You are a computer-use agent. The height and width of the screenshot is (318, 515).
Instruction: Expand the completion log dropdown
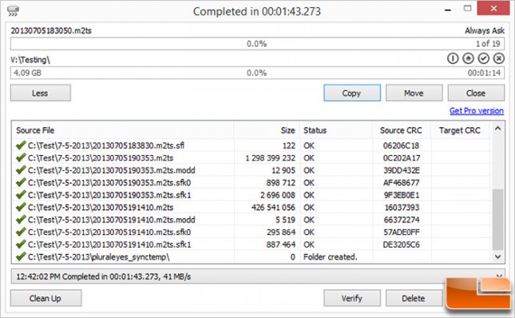tap(499, 276)
